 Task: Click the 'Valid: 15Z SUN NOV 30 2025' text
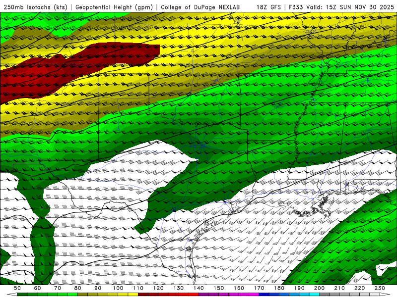pyautogui.click(x=350, y=7)
